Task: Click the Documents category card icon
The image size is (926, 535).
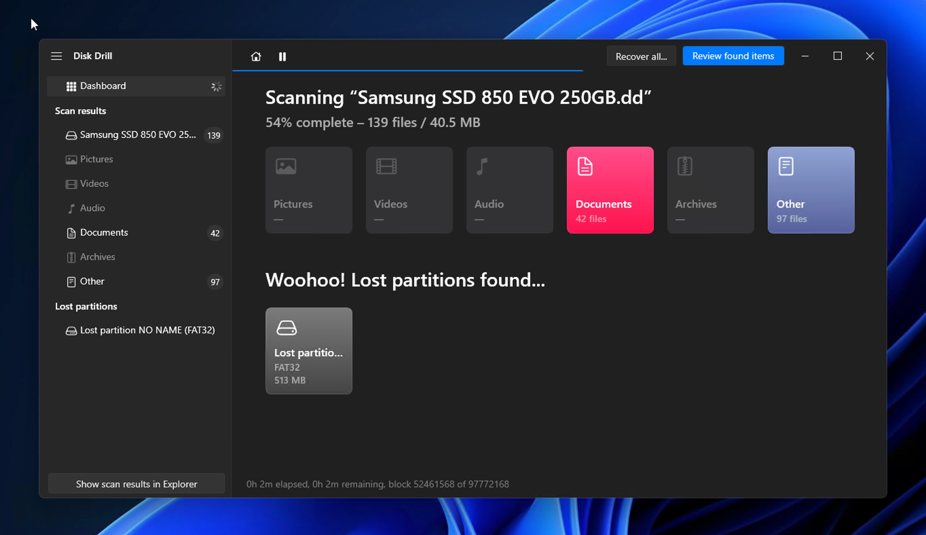Action: pyautogui.click(x=585, y=166)
